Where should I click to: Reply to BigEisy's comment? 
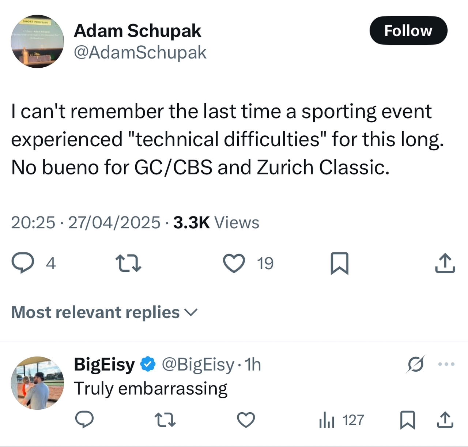[x=84, y=420]
